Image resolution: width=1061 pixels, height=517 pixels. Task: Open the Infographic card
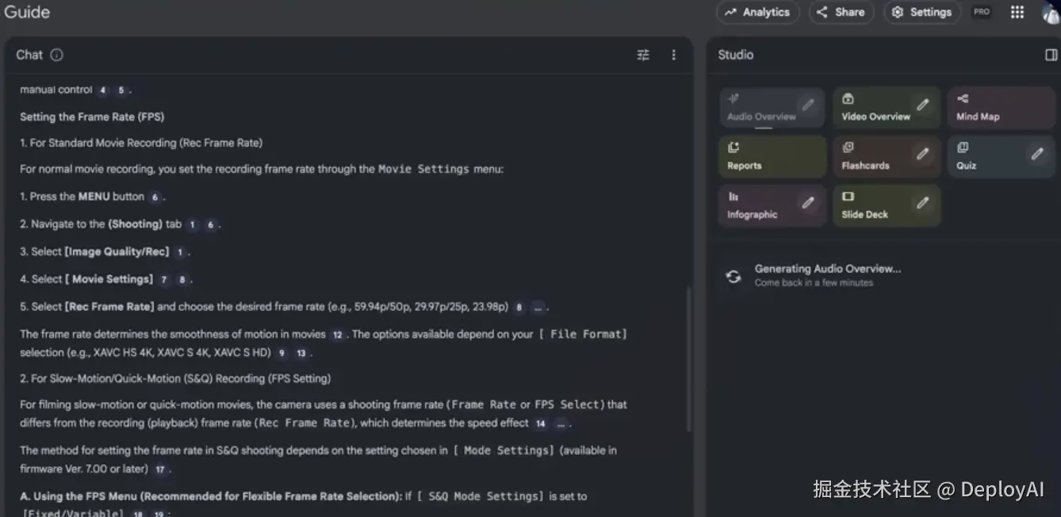tap(772, 206)
